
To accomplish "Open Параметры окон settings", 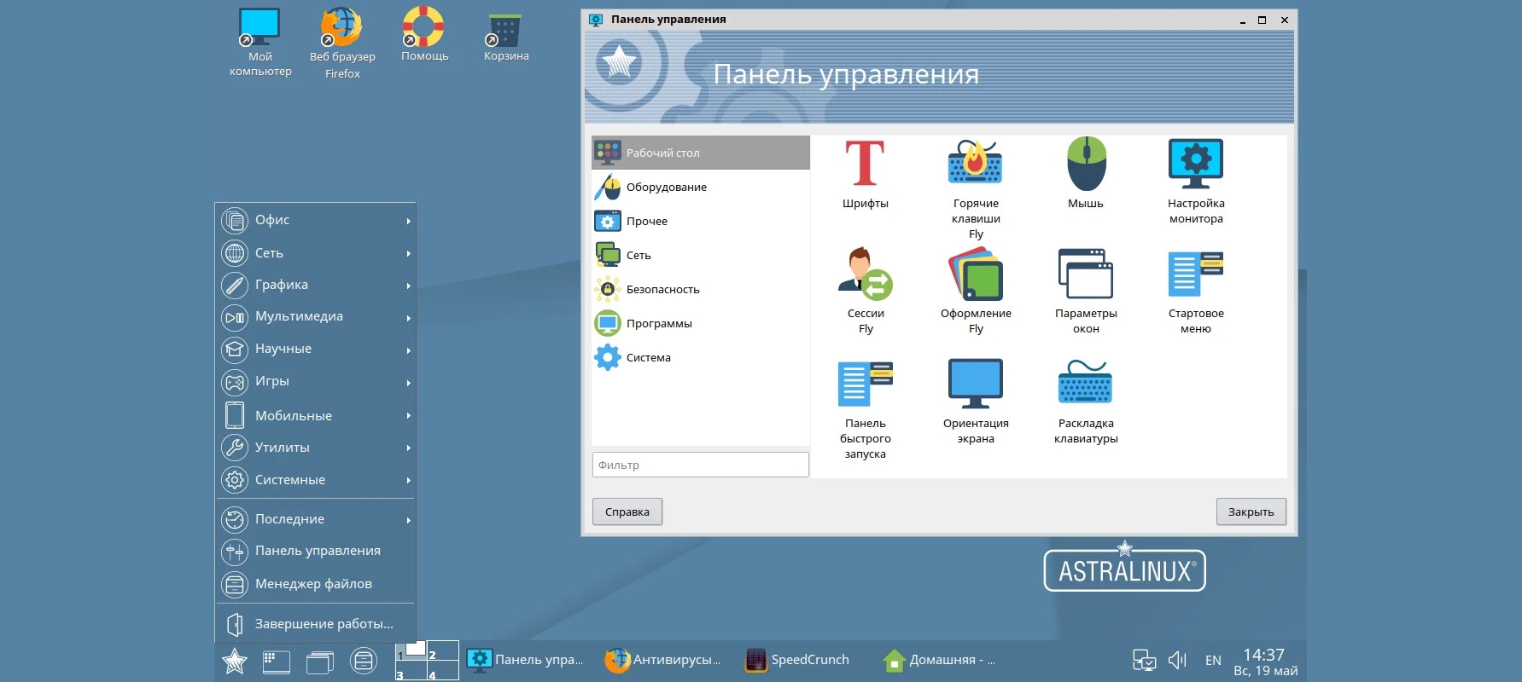I will (1086, 292).
